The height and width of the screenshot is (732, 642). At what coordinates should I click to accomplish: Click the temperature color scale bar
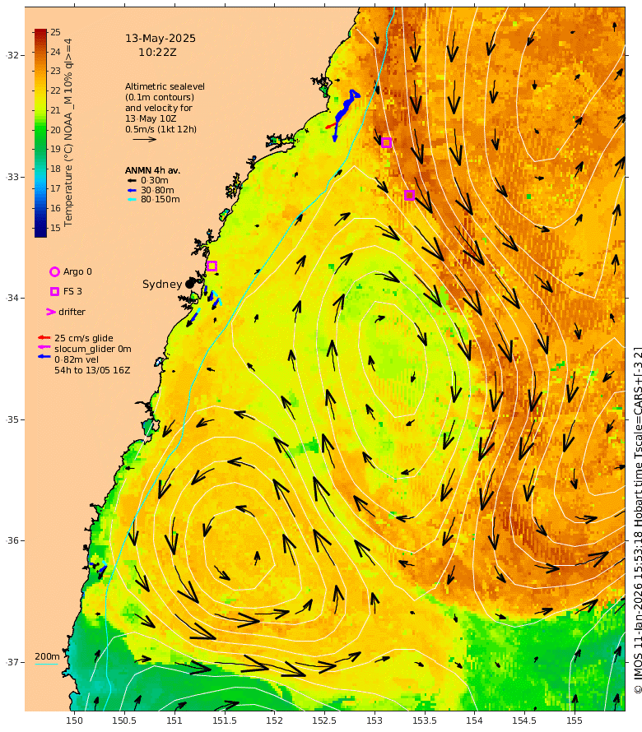click(x=40, y=133)
